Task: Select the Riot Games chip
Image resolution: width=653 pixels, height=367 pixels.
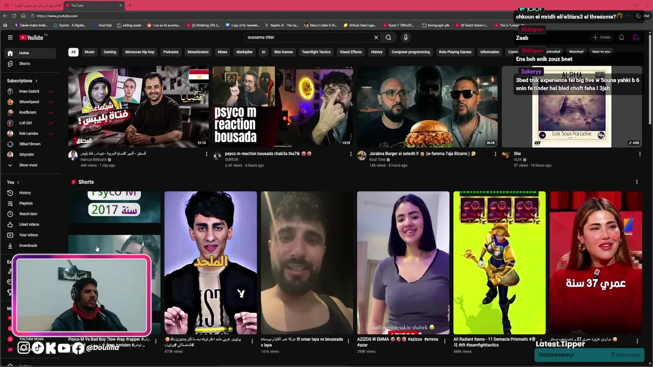Action: click(x=284, y=52)
